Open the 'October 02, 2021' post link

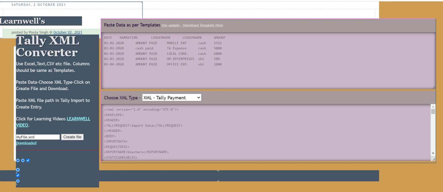click(x=67, y=32)
